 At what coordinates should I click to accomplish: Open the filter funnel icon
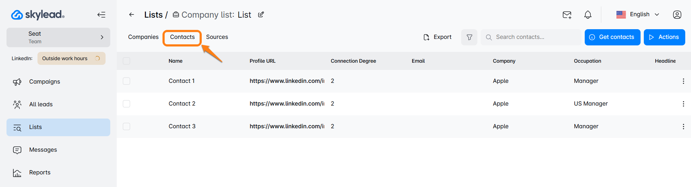(x=469, y=37)
